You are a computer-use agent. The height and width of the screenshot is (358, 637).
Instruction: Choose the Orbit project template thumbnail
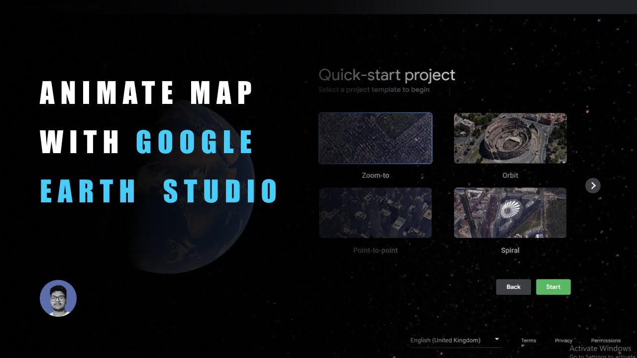point(510,138)
